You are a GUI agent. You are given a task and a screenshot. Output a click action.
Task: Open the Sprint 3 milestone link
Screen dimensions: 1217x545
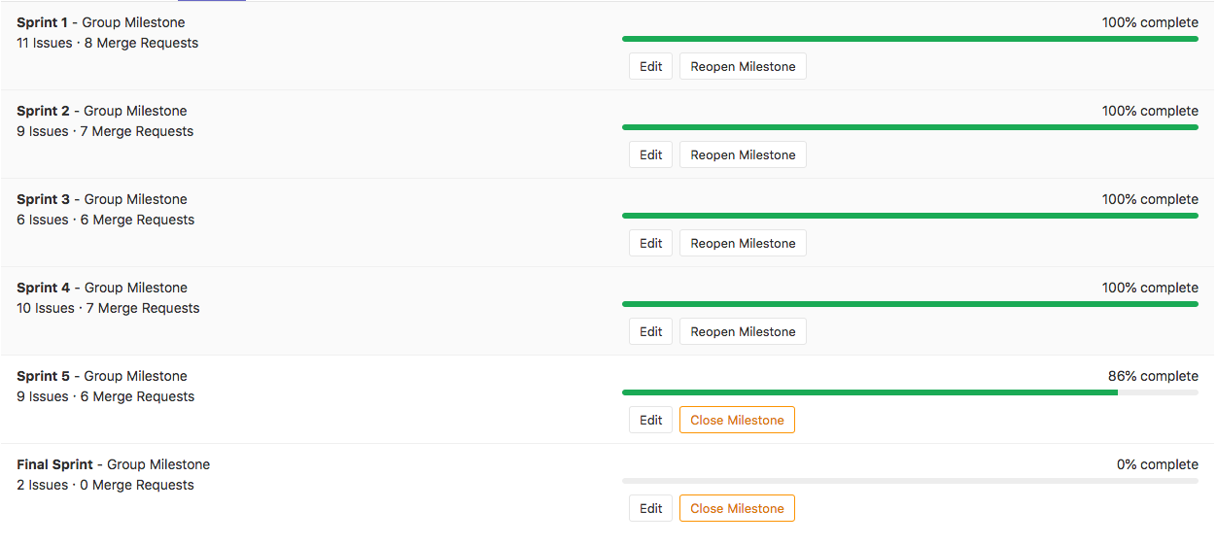(x=43, y=199)
